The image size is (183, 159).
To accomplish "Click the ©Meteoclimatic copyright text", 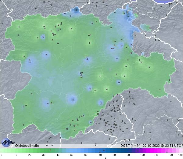I will [27, 146].
